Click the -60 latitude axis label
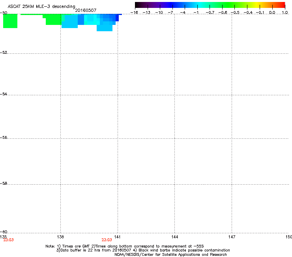292x257 pixels. pyautogui.click(x=4, y=232)
